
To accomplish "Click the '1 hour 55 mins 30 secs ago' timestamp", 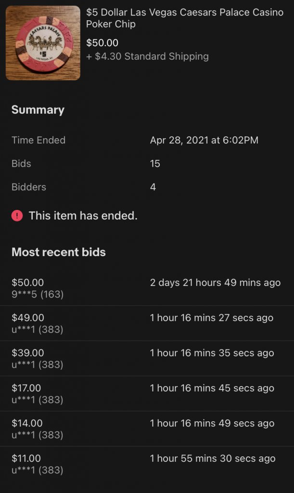I will click(213, 458).
